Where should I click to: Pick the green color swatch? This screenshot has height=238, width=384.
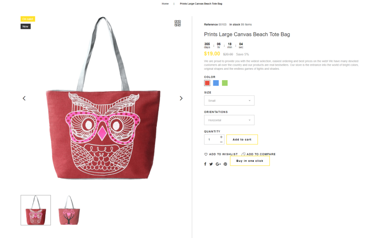[224, 83]
